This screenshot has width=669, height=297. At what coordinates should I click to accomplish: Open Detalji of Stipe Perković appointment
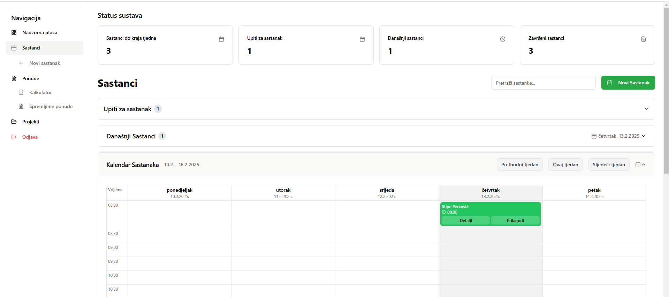pyautogui.click(x=466, y=221)
